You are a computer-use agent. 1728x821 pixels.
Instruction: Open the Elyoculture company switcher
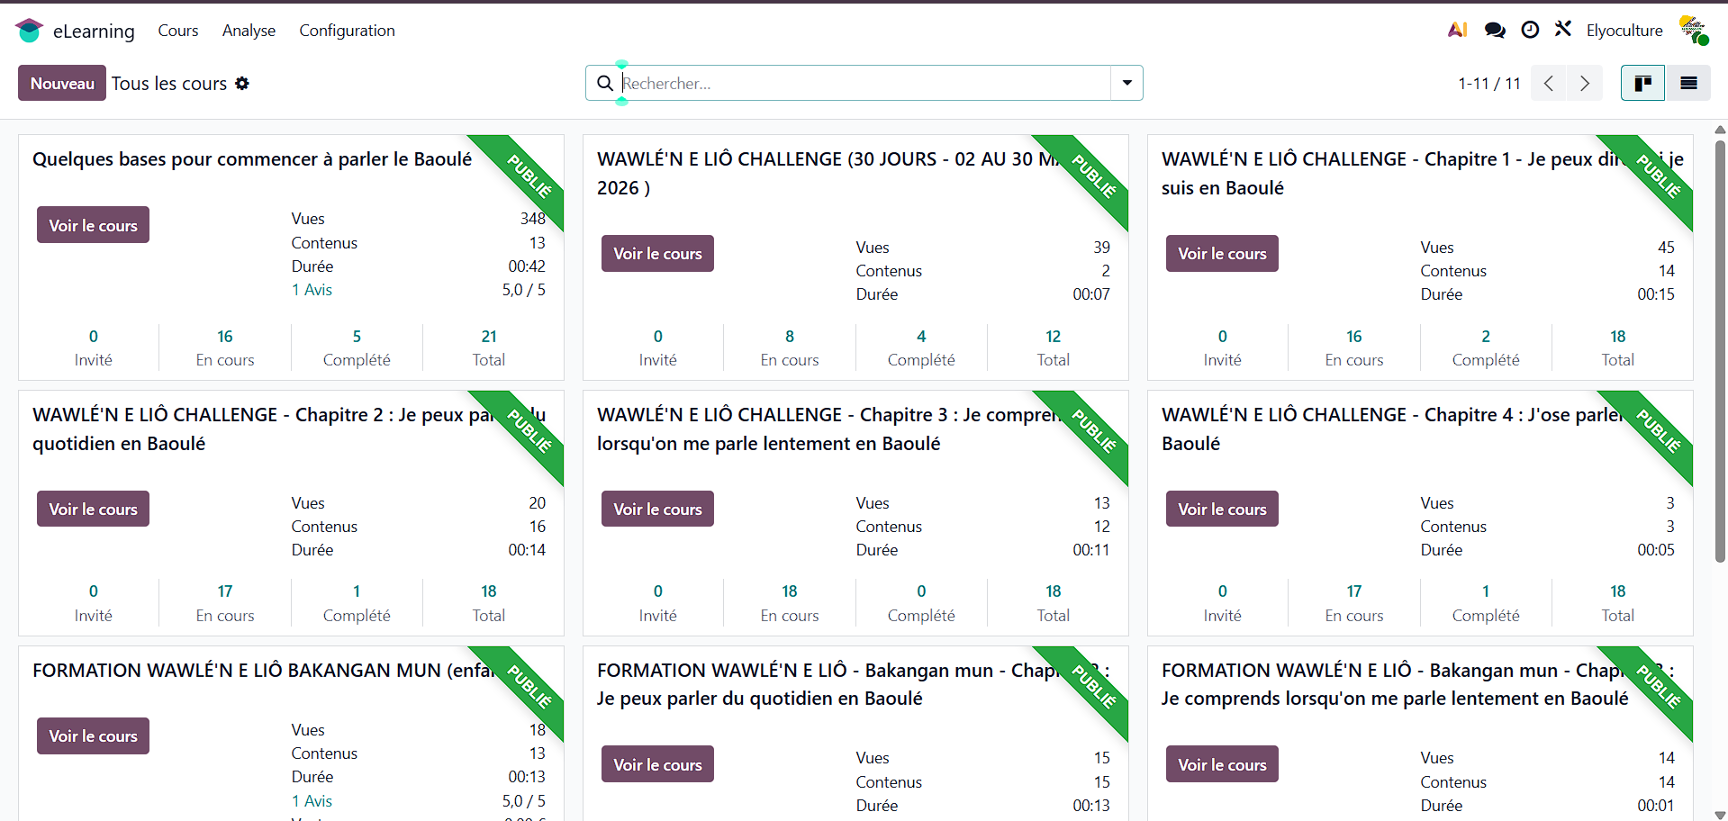click(1624, 31)
